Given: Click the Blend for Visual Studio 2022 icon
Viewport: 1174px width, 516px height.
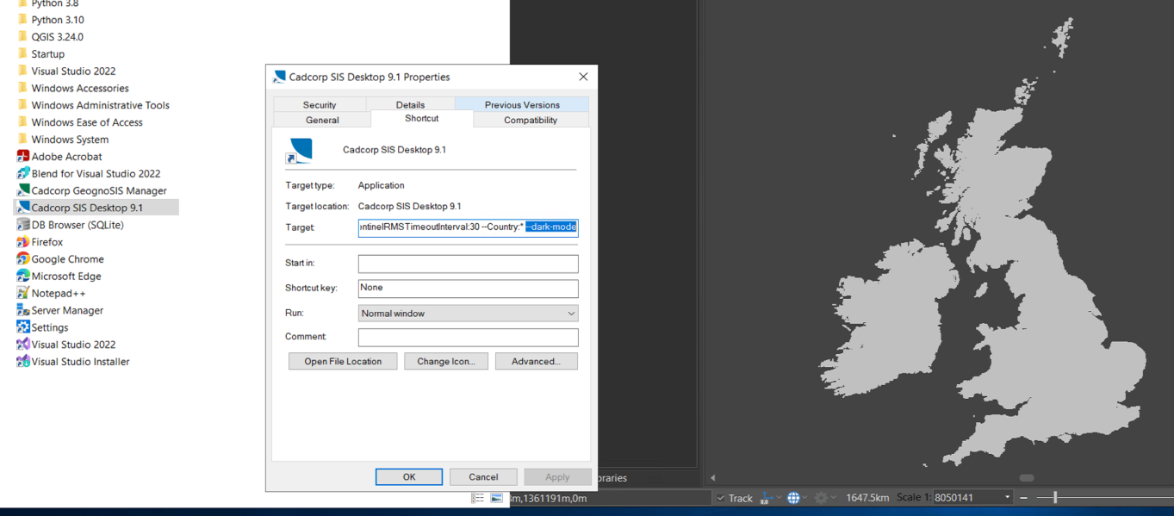Looking at the screenshot, I should click(x=23, y=173).
